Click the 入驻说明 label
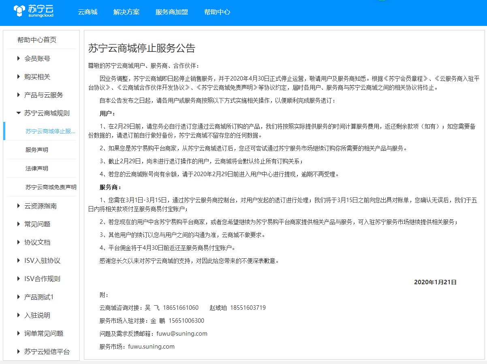The image size is (487, 364). coord(37,315)
